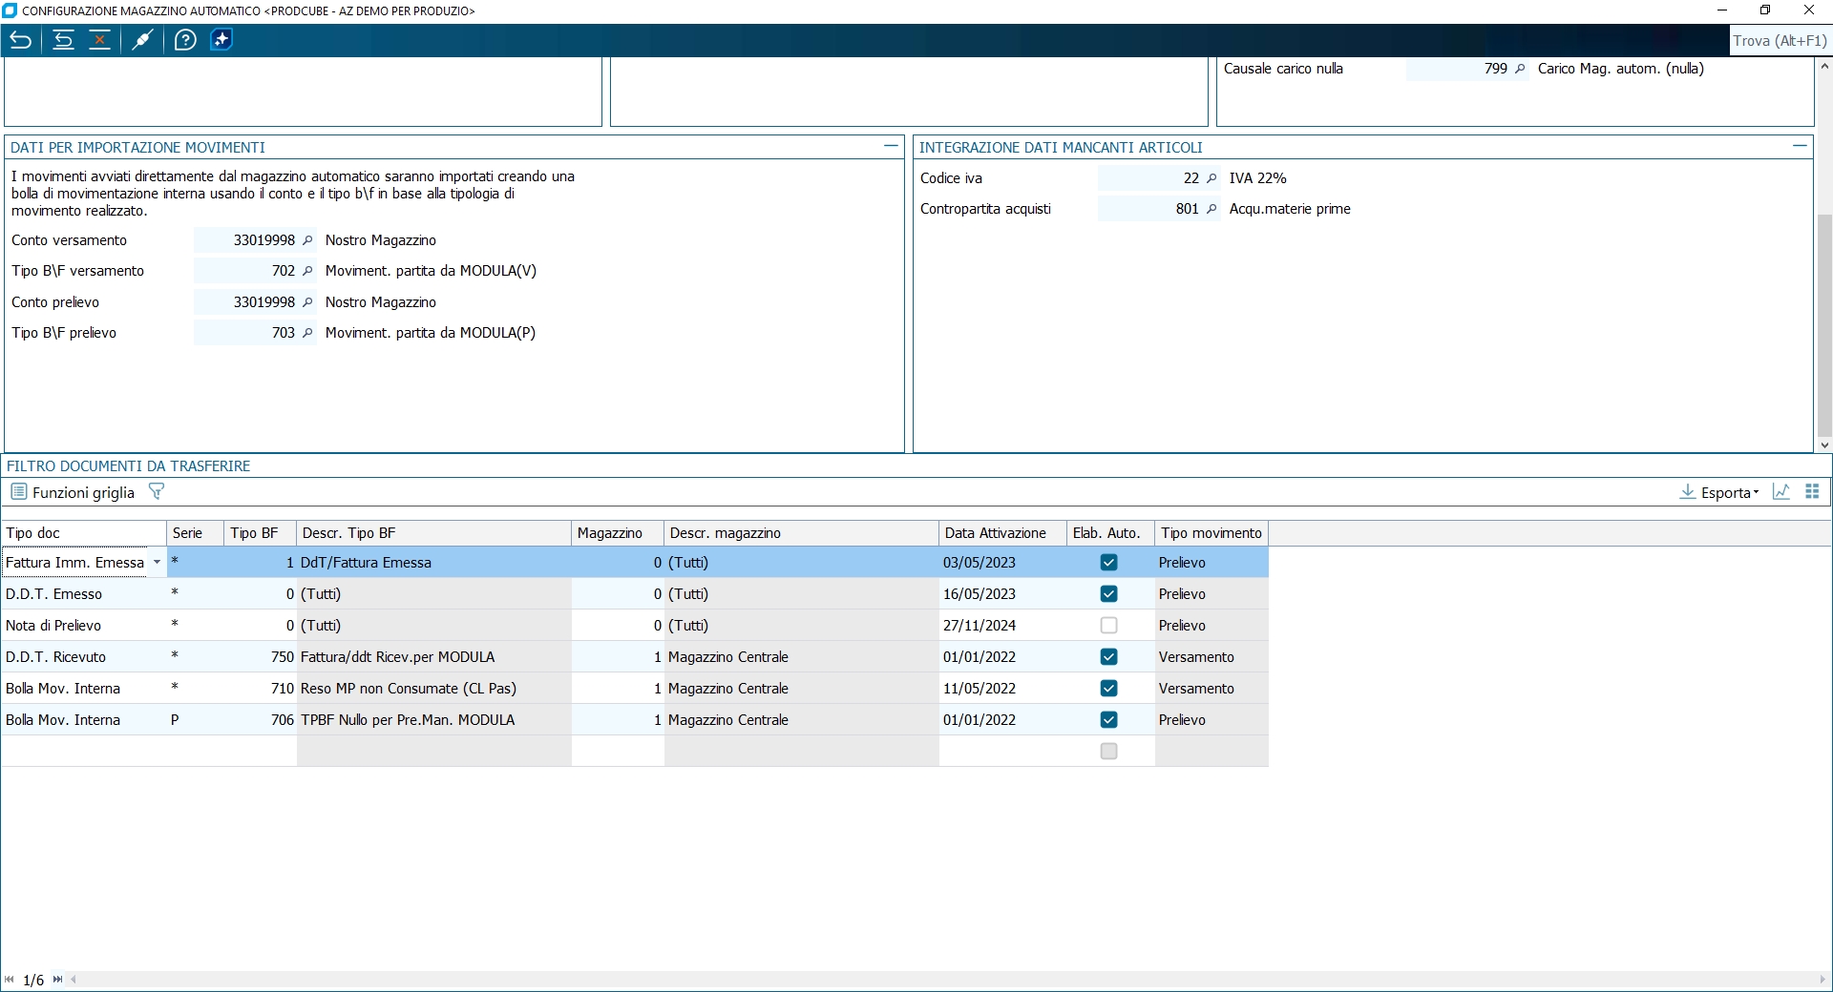Open the Tipo doc dropdown for Fattura Imm. Emessa
This screenshot has width=1833, height=992.
click(157, 563)
